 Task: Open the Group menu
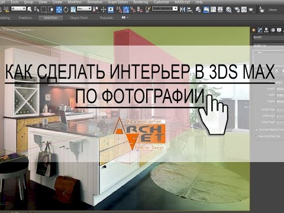click(x=28, y=2)
